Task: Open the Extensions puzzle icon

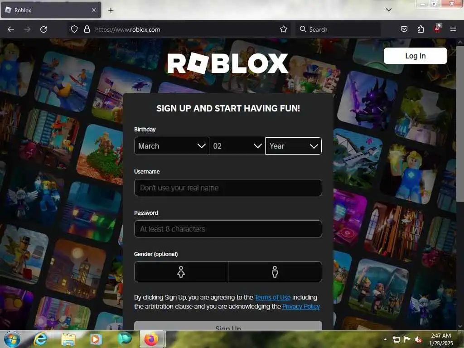Action: point(420,29)
